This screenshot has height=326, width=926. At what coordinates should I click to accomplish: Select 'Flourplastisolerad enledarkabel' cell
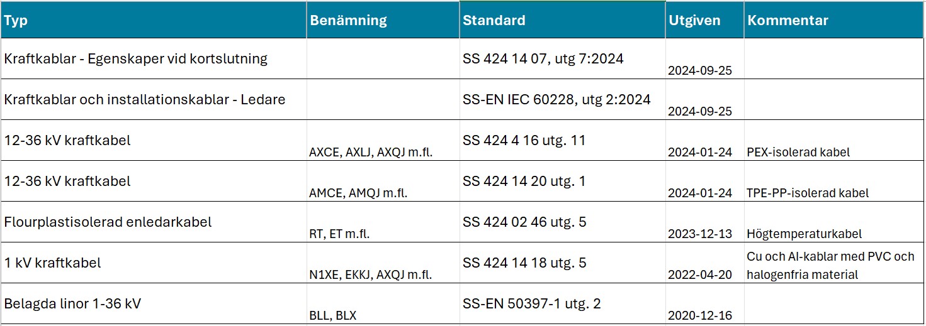pyautogui.click(x=154, y=222)
